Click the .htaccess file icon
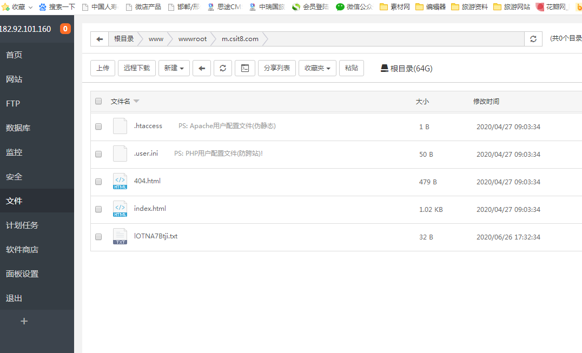The image size is (582, 353). 120,126
